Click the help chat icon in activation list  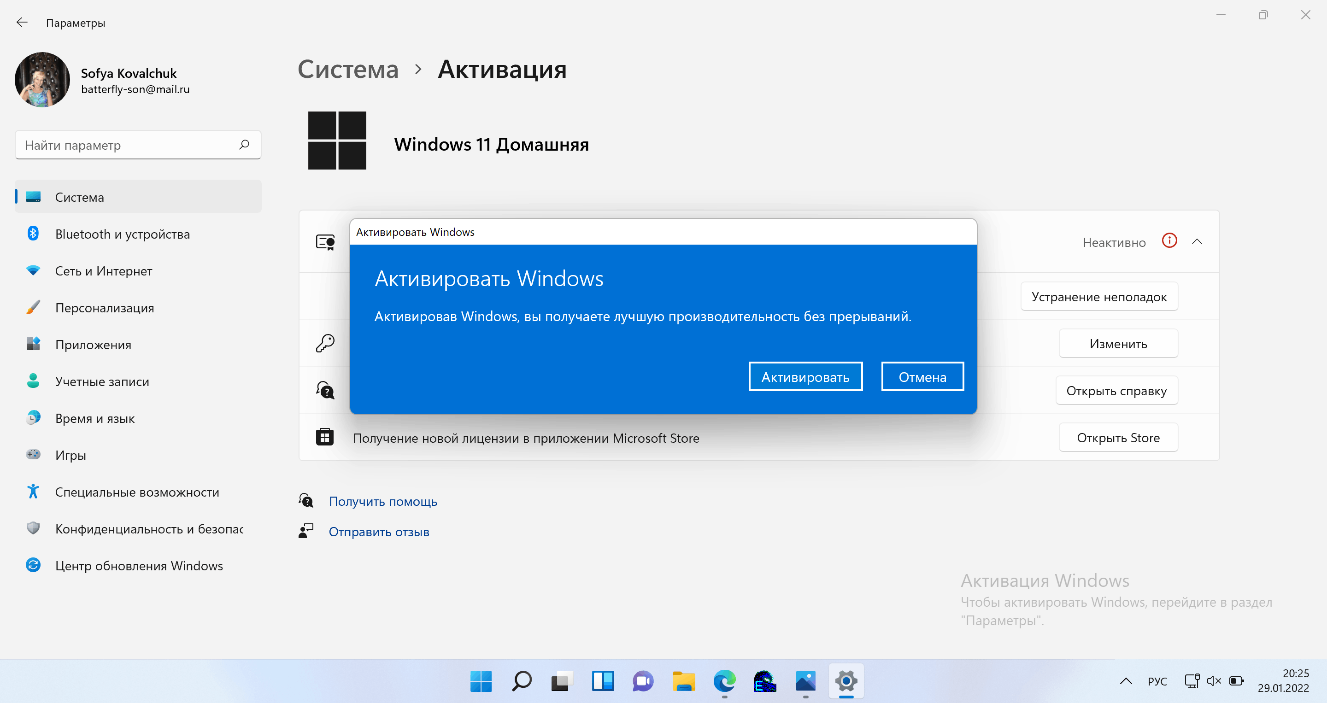[x=325, y=390]
